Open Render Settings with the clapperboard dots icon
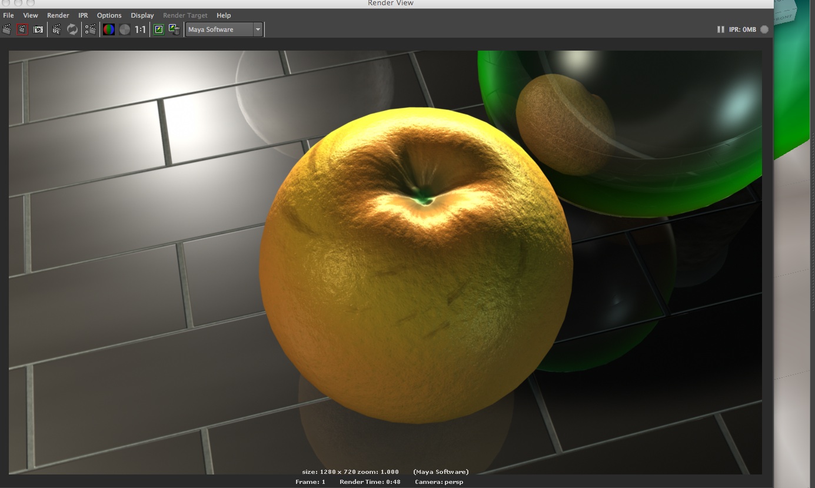Image resolution: width=815 pixels, height=488 pixels. pos(91,29)
